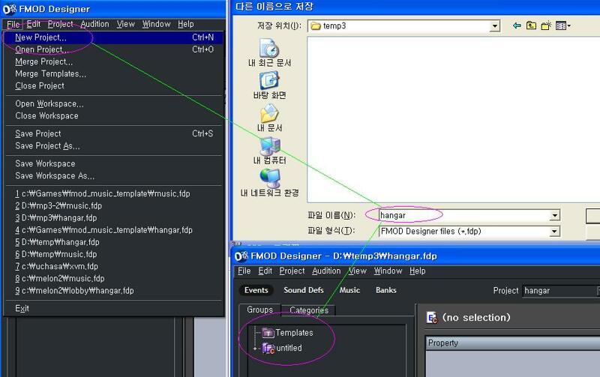Open the Audition menu in left window
This screenshot has width=600, height=377.
[x=95, y=24]
